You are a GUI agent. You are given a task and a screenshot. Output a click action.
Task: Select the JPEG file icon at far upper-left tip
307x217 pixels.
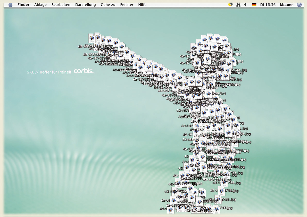click(x=92, y=38)
